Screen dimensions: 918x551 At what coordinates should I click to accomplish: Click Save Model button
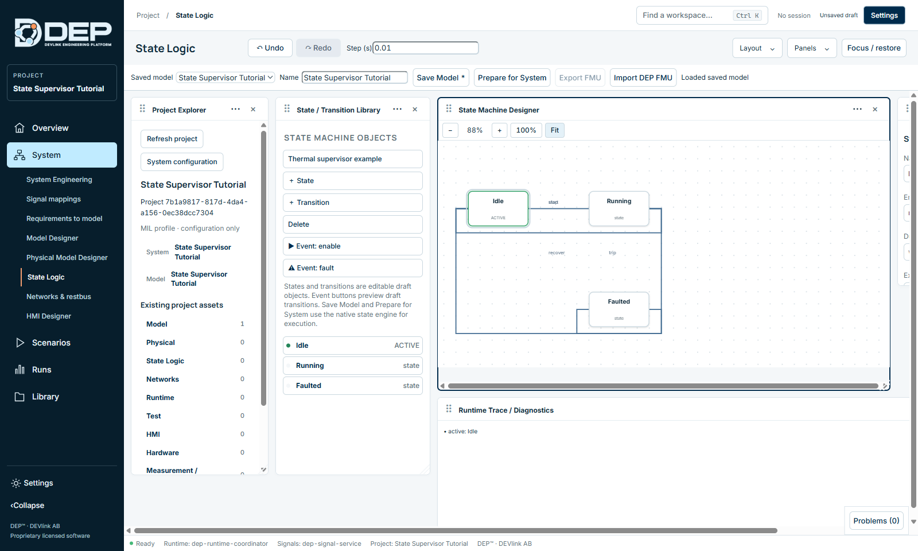[441, 77]
